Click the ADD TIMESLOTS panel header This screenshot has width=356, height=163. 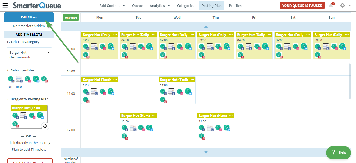(29, 34)
